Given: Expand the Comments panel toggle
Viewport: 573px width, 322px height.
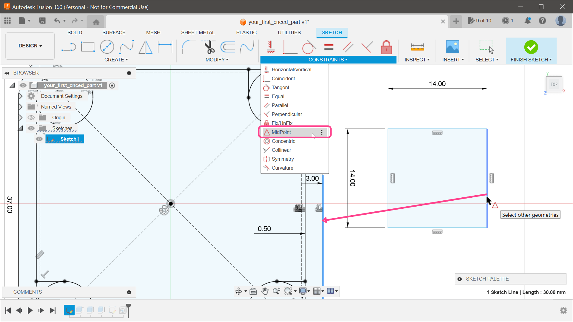Looking at the screenshot, I should [129, 292].
